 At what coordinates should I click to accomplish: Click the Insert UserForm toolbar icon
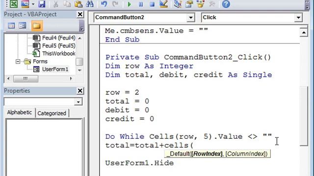(25, 4)
